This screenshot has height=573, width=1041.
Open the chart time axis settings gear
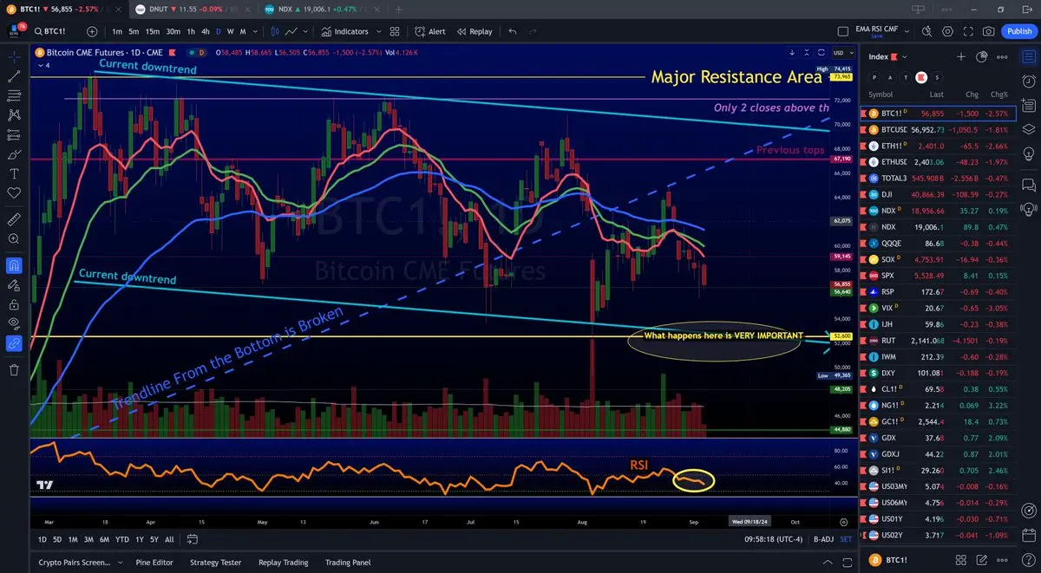[843, 522]
